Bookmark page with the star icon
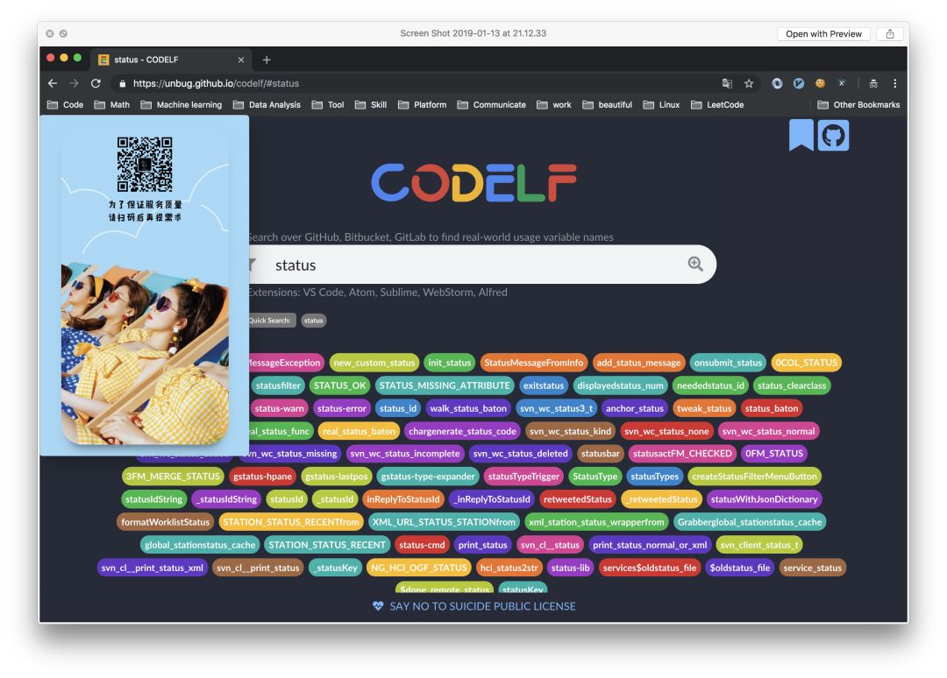 (749, 83)
